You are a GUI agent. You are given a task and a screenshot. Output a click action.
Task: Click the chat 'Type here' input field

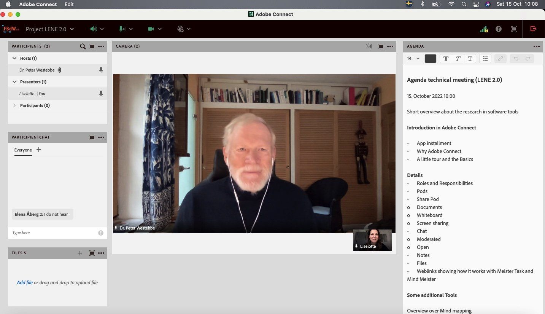pyautogui.click(x=54, y=233)
